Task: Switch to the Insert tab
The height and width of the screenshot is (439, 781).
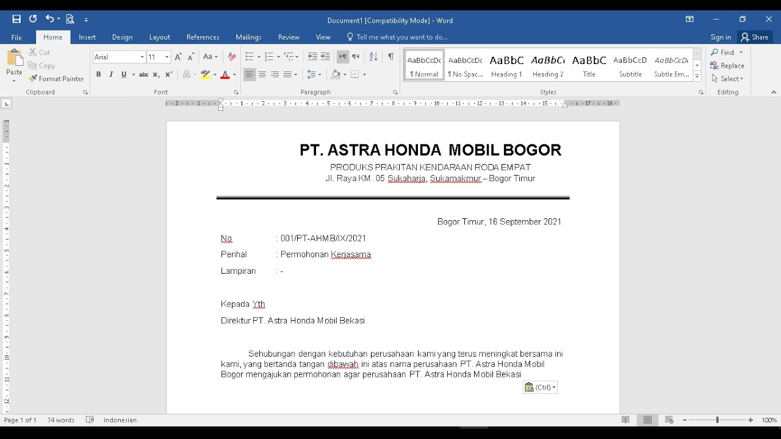Action: pyautogui.click(x=87, y=37)
